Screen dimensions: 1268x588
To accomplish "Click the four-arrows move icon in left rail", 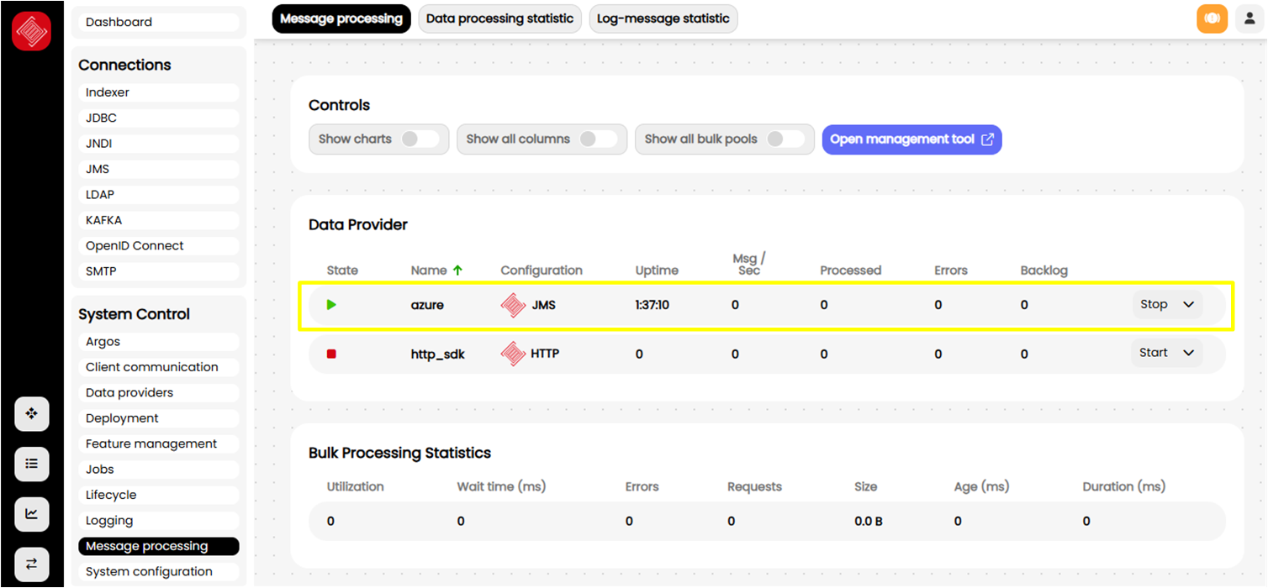I will 32,414.
